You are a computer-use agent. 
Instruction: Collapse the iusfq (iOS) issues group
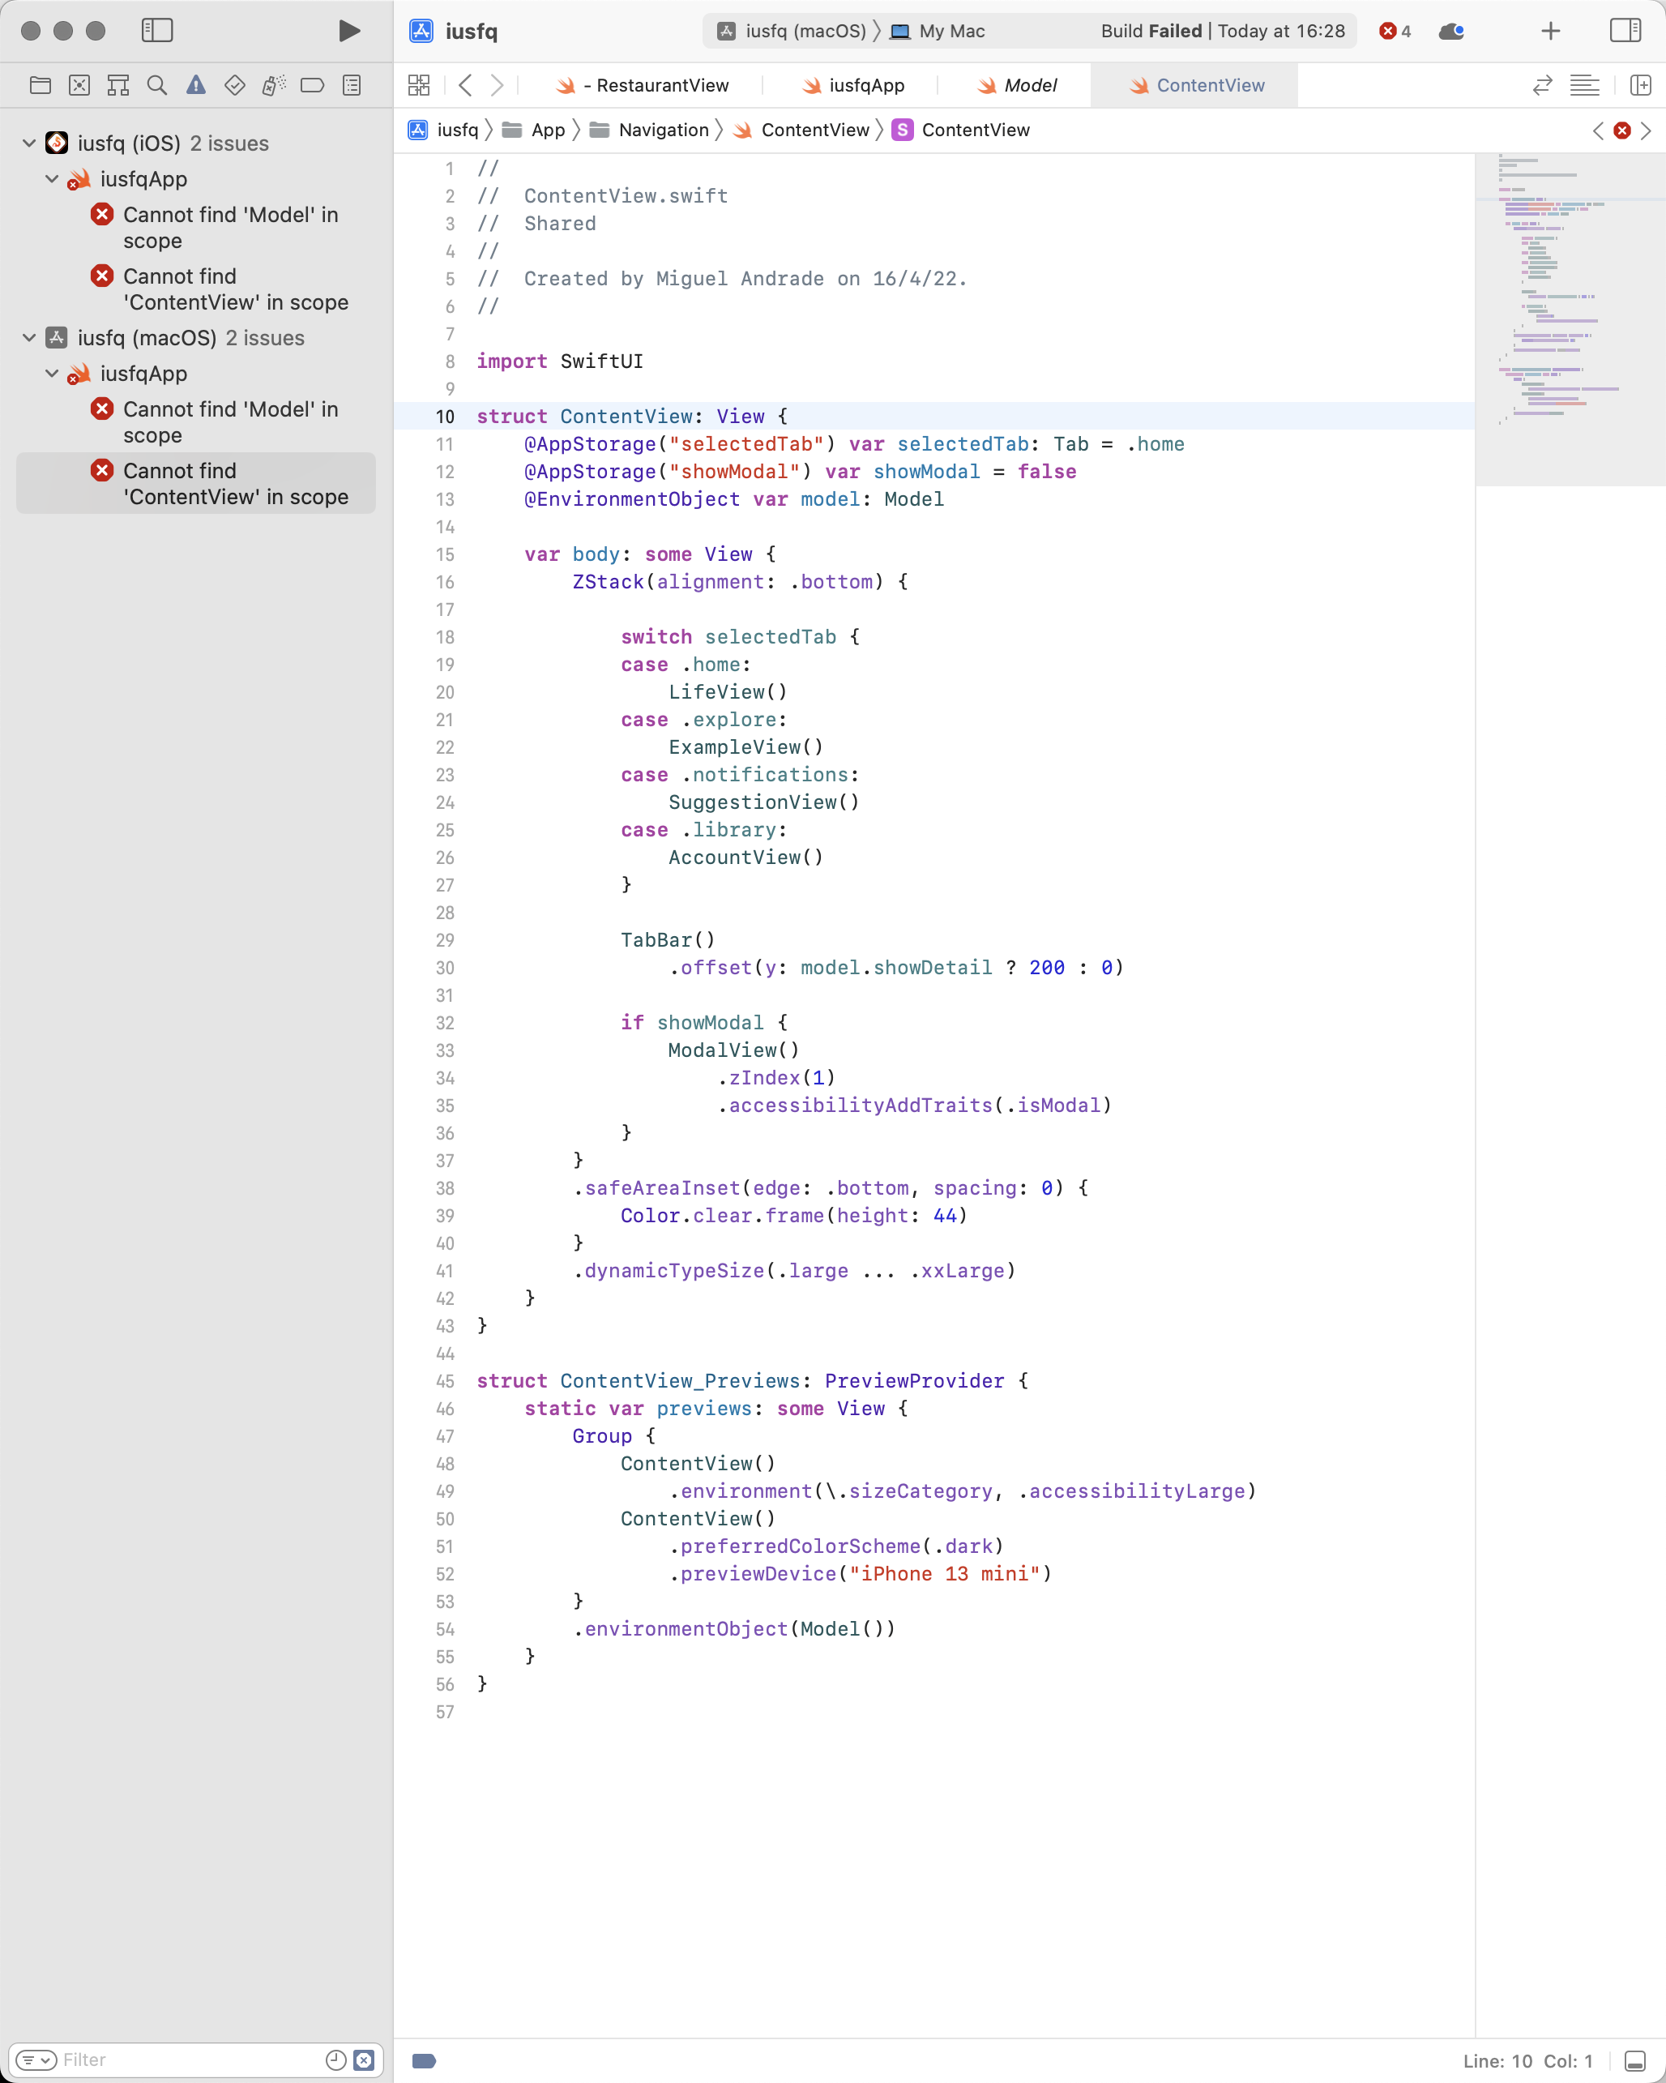tap(29, 143)
